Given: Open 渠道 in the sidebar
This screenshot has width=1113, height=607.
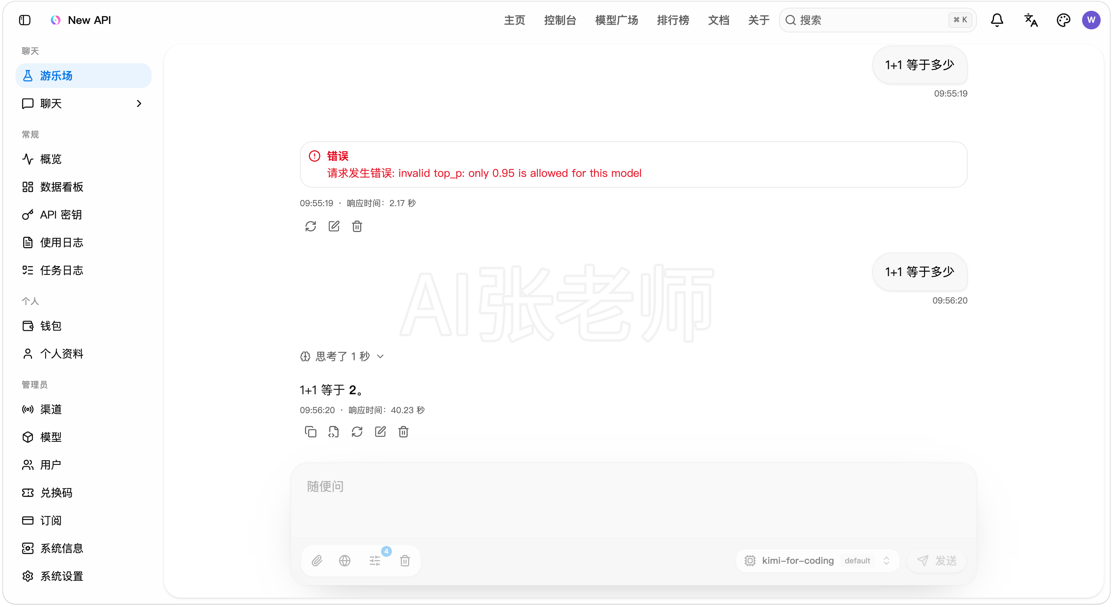Looking at the screenshot, I should (83, 409).
